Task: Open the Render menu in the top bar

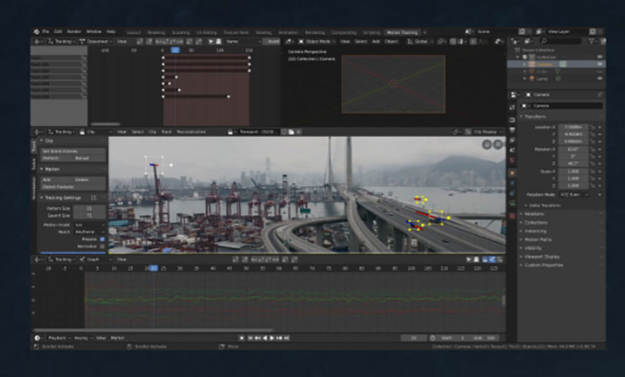Action: (x=76, y=30)
